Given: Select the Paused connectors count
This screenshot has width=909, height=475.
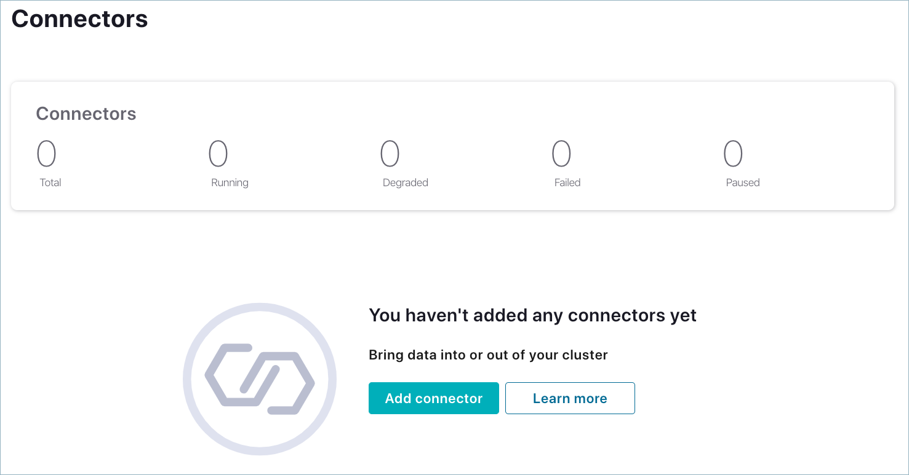Looking at the screenshot, I should point(733,154).
